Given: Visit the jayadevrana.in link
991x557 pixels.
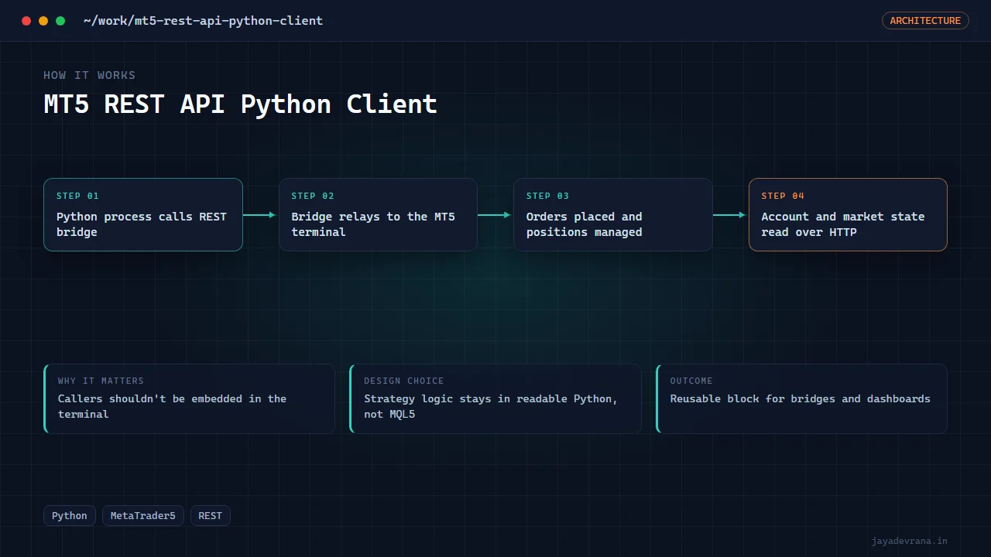Looking at the screenshot, I should point(909,541).
